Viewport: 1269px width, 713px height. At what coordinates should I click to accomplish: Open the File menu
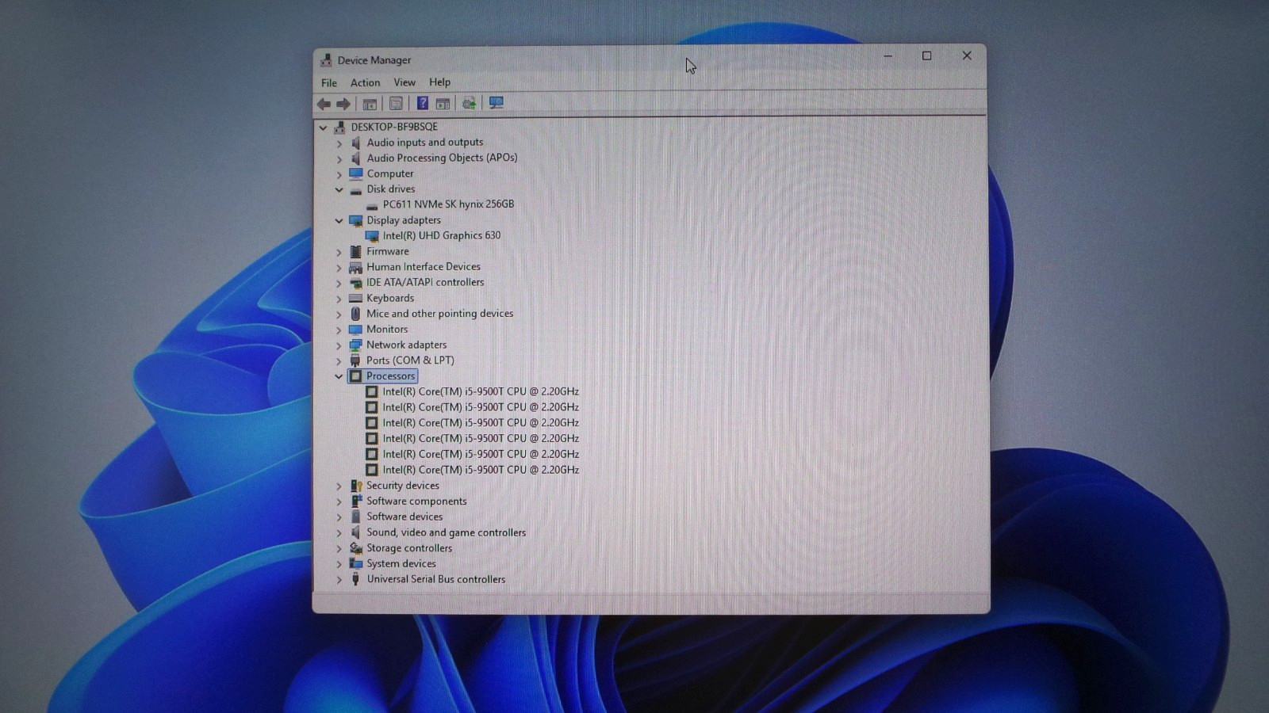[x=329, y=82]
